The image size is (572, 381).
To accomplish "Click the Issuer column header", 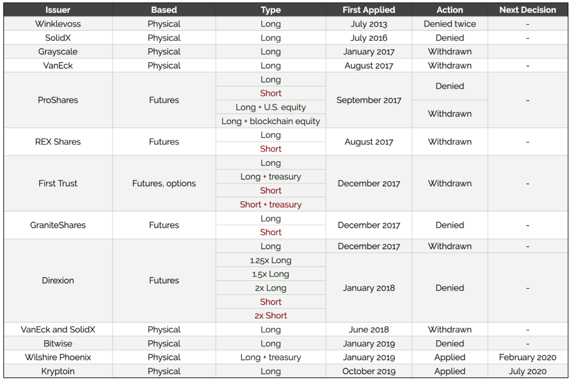I will (x=58, y=10).
